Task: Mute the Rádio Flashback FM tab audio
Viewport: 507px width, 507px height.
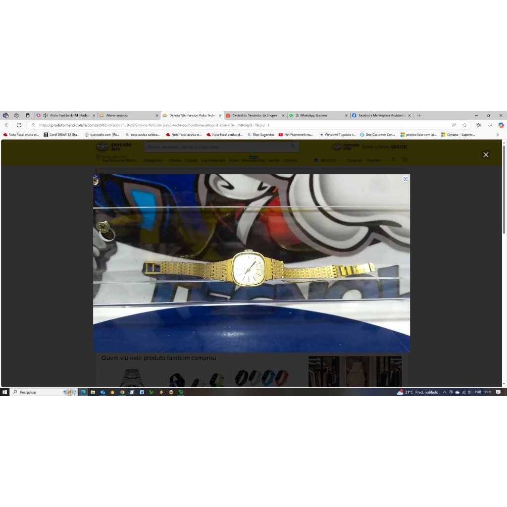Action: 45,115
